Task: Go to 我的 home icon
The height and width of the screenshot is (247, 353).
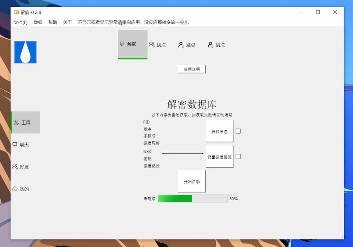Action: [15, 189]
